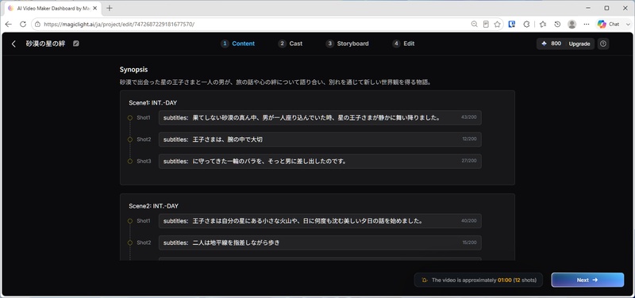Click the Scene2 Shot2 timeline marker circle
Image resolution: width=635 pixels, height=298 pixels.
[130, 243]
